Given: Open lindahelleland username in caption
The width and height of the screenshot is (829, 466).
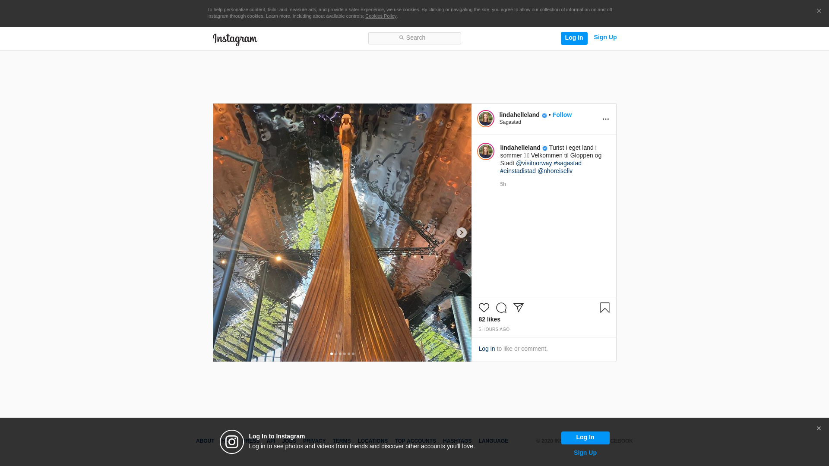Looking at the screenshot, I should [520, 148].
